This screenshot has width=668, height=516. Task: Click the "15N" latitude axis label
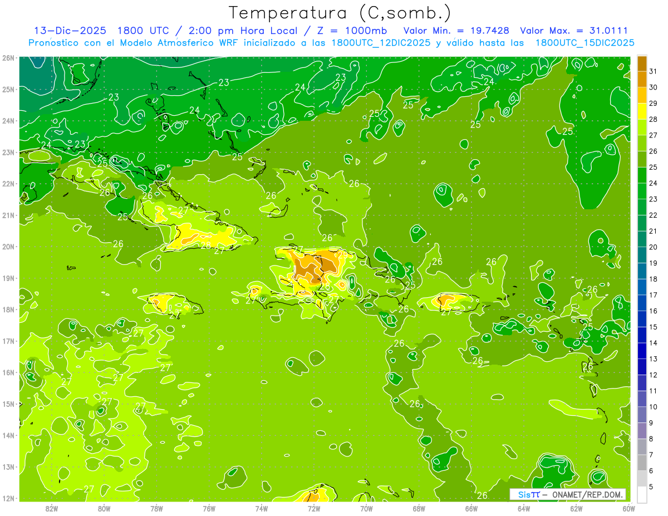click(x=8, y=404)
